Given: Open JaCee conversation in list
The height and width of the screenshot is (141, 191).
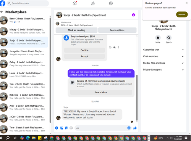Looking at the screenshot, I should [24, 118].
